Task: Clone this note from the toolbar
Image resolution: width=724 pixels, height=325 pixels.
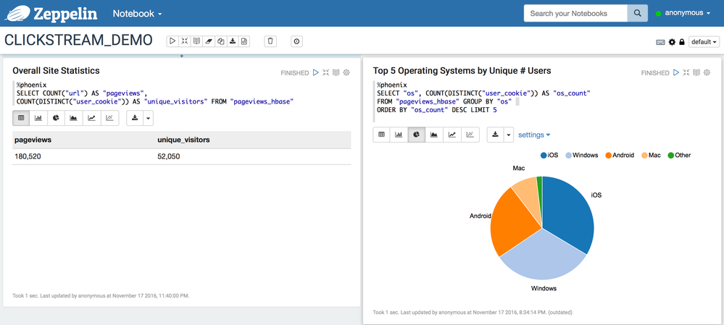Action: (x=221, y=41)
